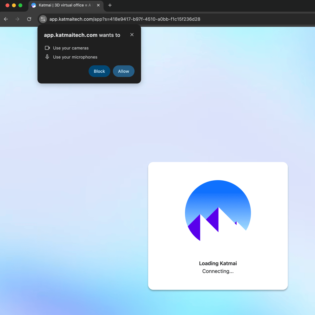Screen dimensions: 315x315
Task: Navigate back using the arrow icon
Action: [x=6, y=19]
